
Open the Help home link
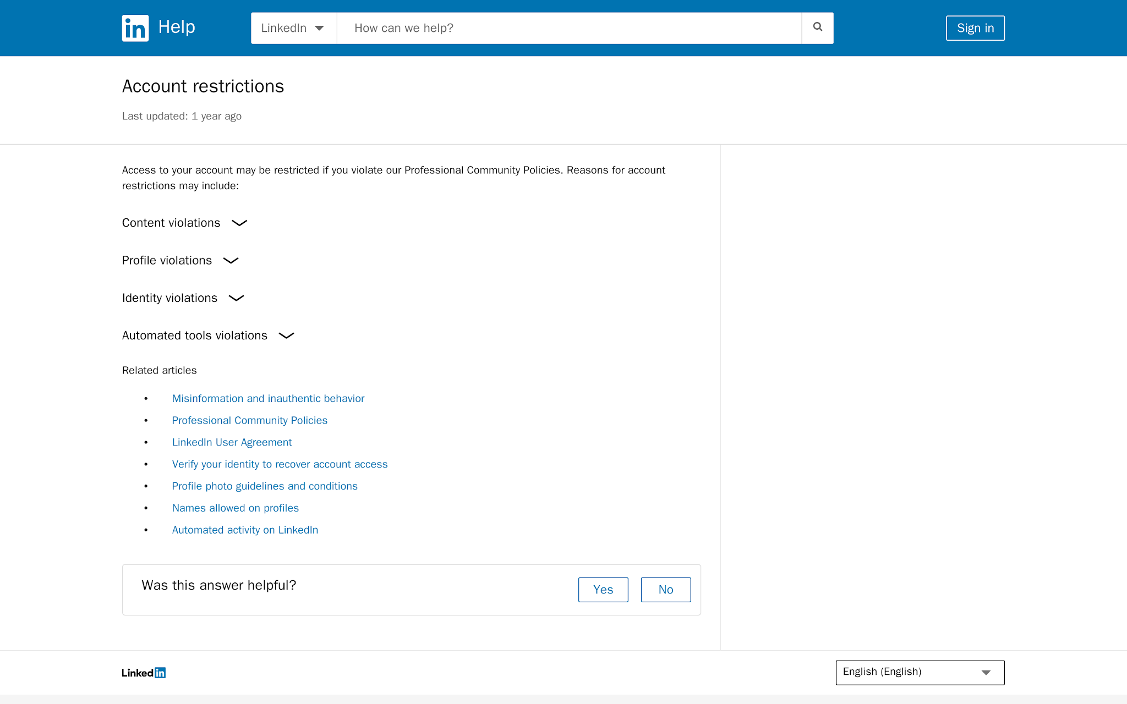(x=177, y=27)
